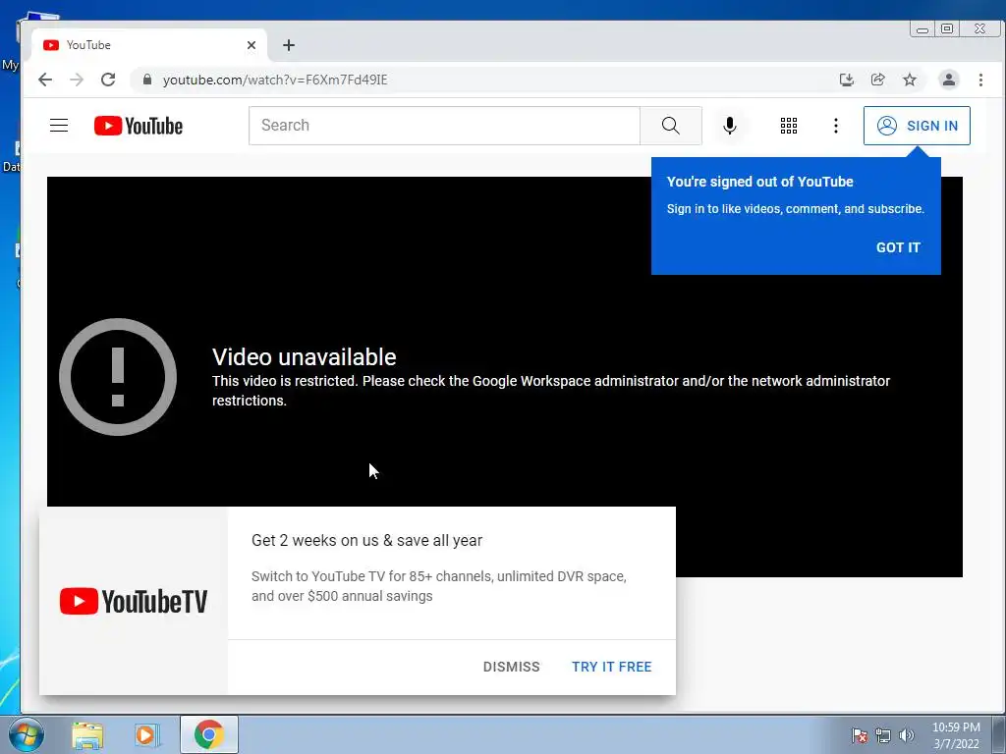Click the Video unavailable warning icon
This screenshot has height=754, width=1006.
click(x=118, y=377)
